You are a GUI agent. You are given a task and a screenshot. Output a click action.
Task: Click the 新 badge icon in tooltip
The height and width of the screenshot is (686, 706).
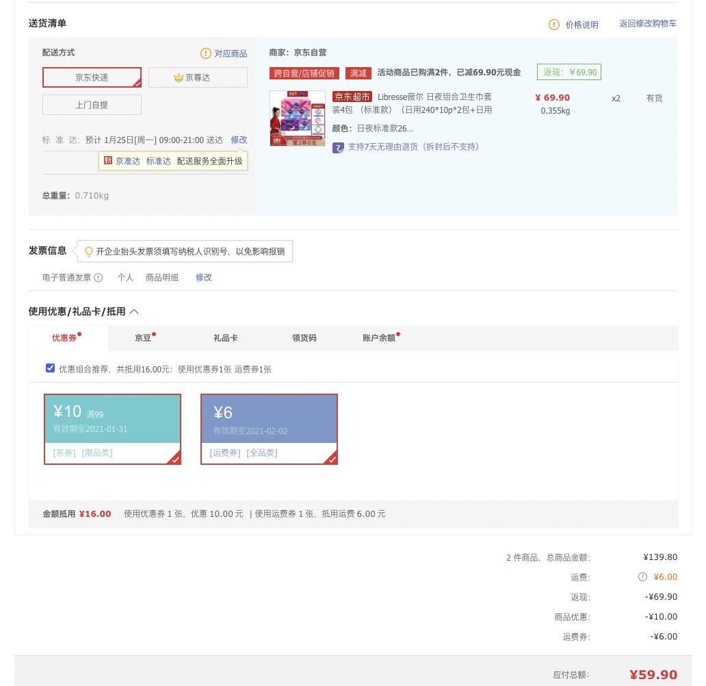(x=108, y=160)
